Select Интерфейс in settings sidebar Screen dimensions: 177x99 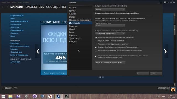(80, 23)
